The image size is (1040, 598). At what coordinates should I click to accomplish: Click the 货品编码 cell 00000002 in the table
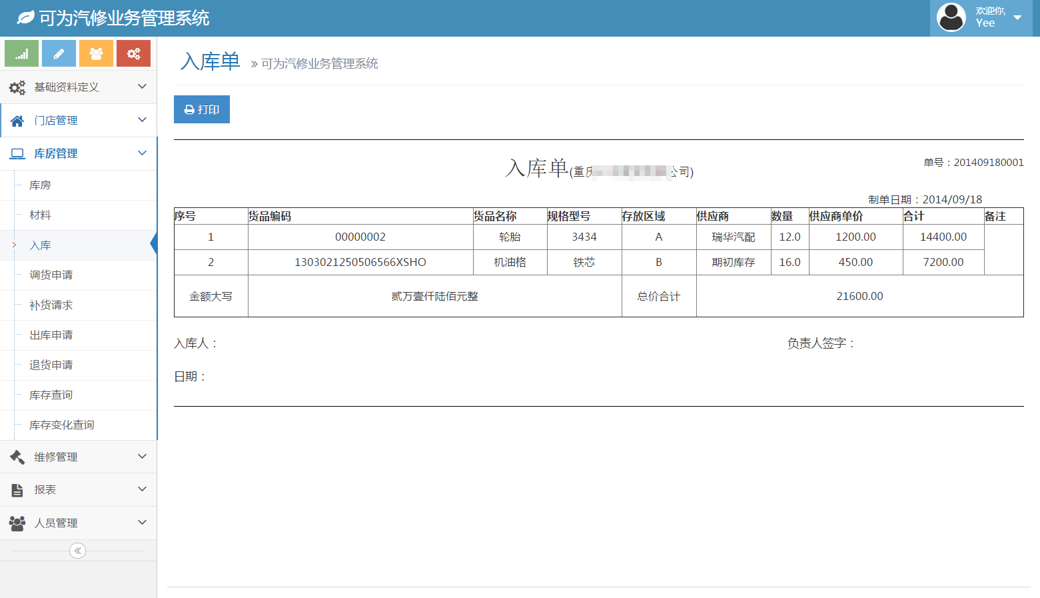pyautogui.click(x=360, y=237)
